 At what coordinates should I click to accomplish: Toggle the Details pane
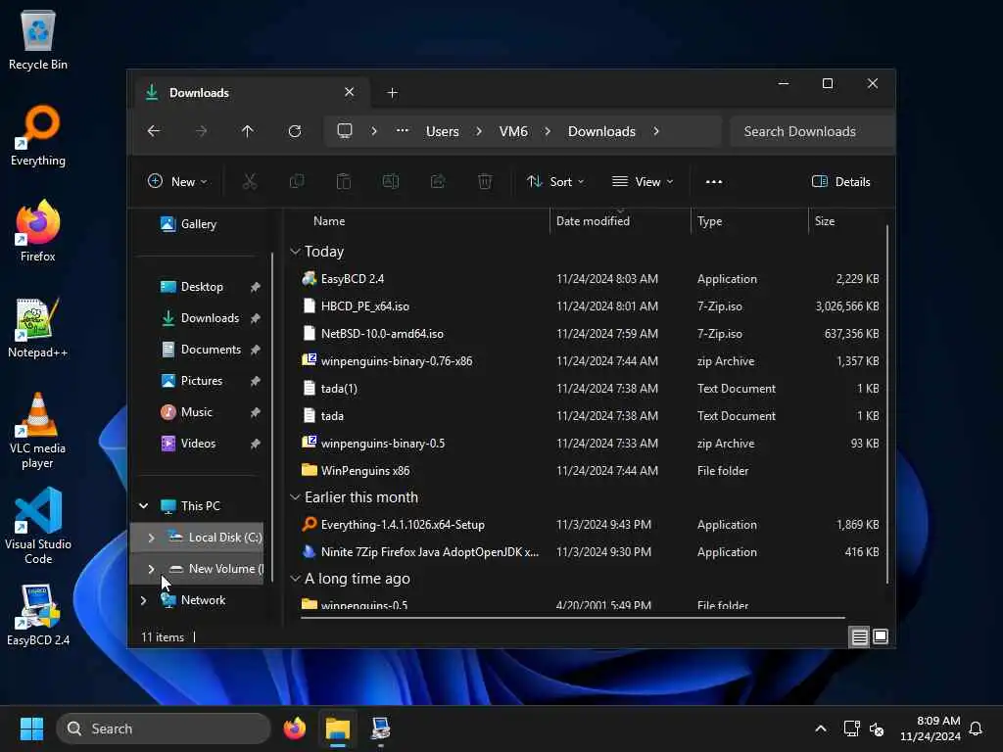tap(841, 181)
